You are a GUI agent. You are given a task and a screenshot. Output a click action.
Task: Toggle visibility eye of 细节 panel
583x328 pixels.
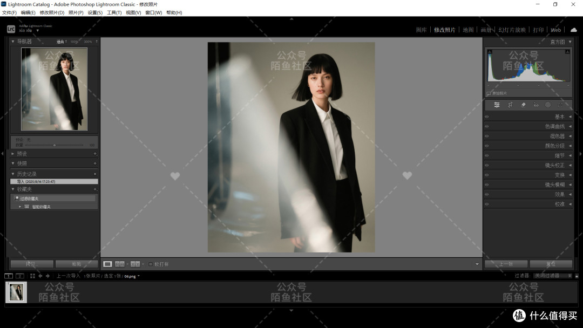pos(487,156)
